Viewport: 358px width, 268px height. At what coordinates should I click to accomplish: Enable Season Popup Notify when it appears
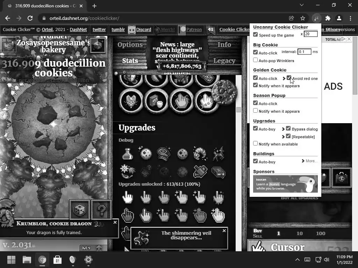256,111
